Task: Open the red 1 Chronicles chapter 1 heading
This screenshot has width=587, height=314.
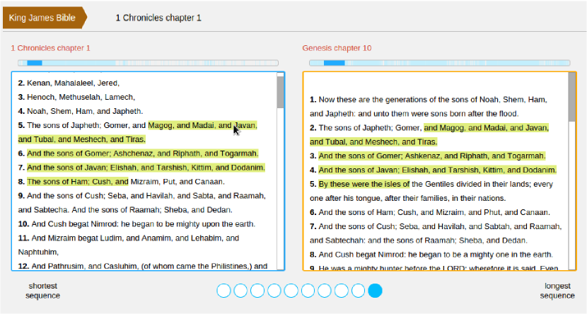Action: (x=50, y=48)
